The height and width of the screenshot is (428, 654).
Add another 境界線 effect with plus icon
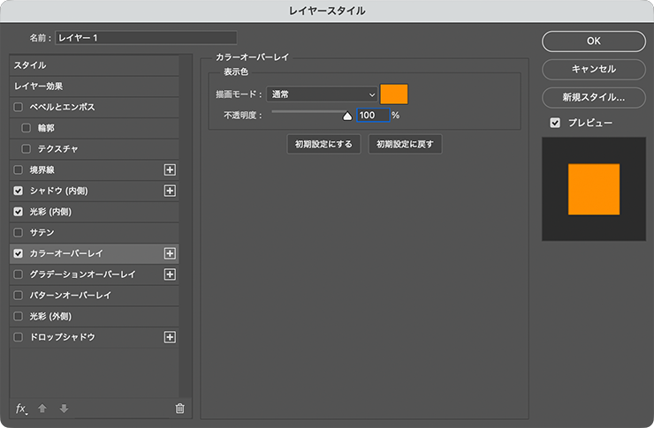[x=171, y=169]
